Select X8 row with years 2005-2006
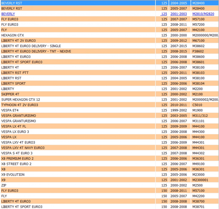 (109, 169)
